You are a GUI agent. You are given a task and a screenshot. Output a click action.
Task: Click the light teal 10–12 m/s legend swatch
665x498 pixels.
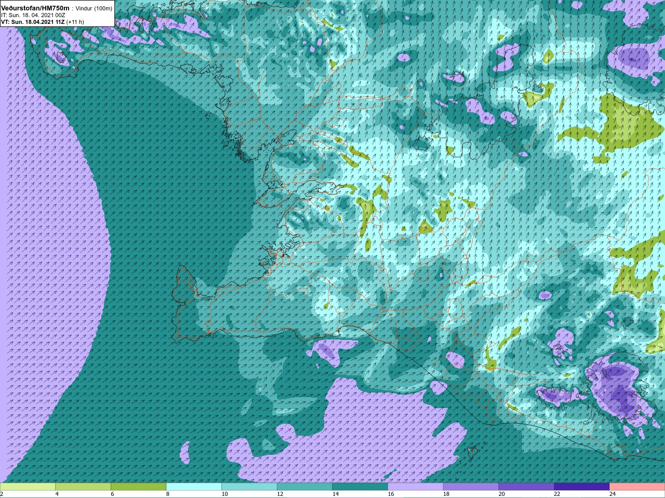(x=249, y=487)
